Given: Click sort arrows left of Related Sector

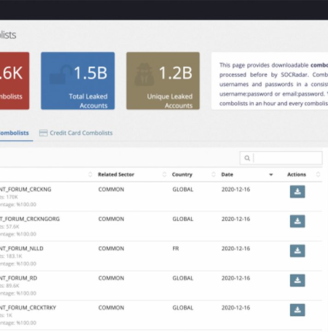Looking at the screenshot, I should [90, 174].
